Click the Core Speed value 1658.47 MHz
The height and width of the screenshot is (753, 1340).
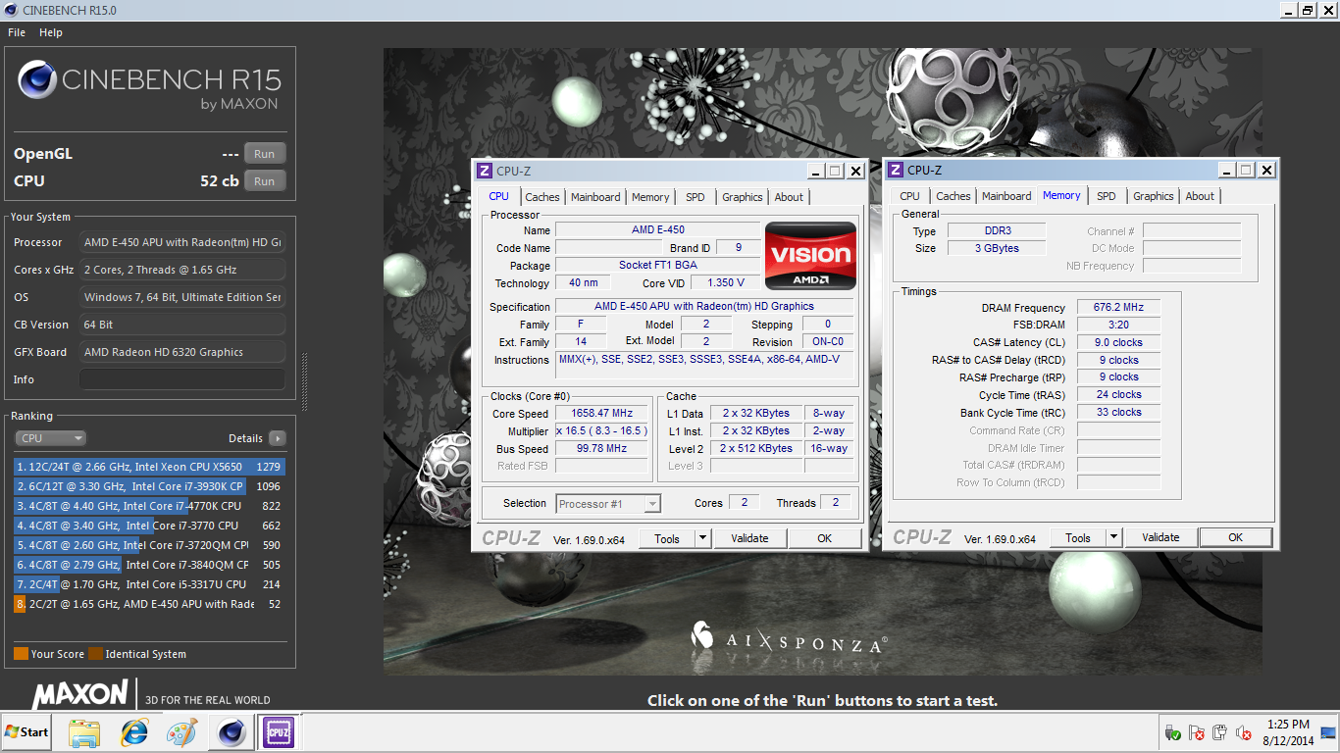click(602, 414)
